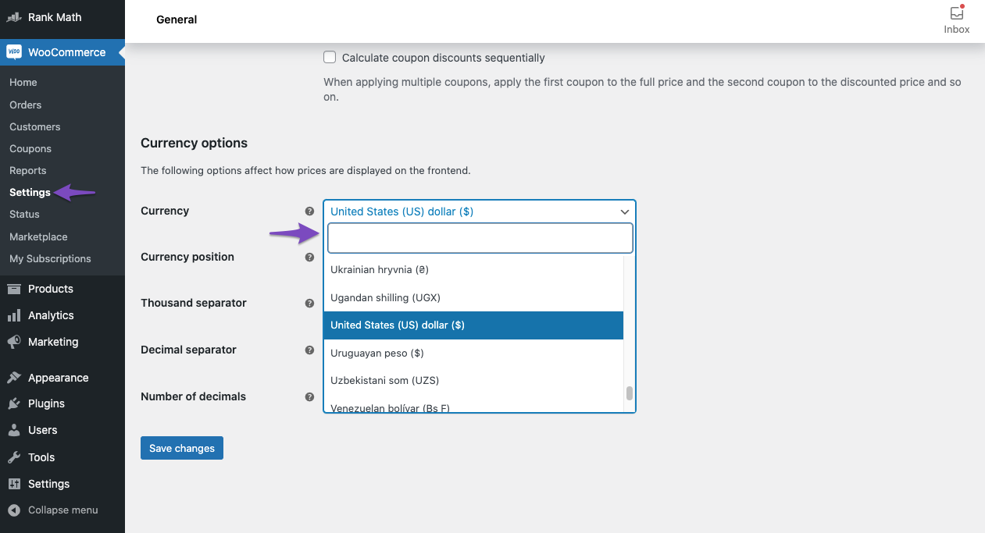The image size is (985, 533).
Task: Click the currency list scrollbar thumb
Action: click(630, 393)
